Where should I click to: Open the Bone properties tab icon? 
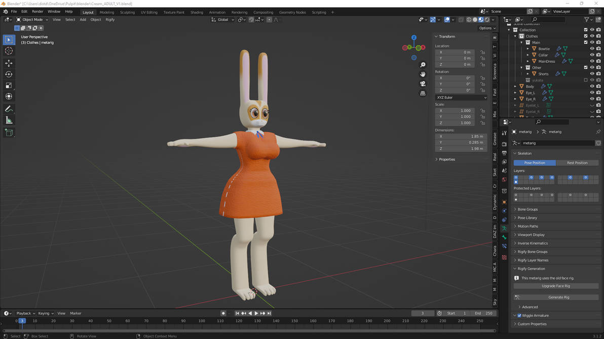[x=504, y=237]
